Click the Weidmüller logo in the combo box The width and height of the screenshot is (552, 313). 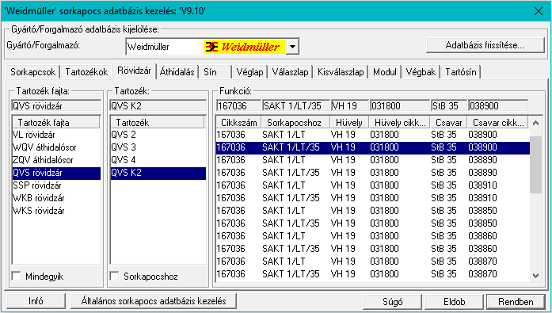pyautogui.click(x=244, y=47)
